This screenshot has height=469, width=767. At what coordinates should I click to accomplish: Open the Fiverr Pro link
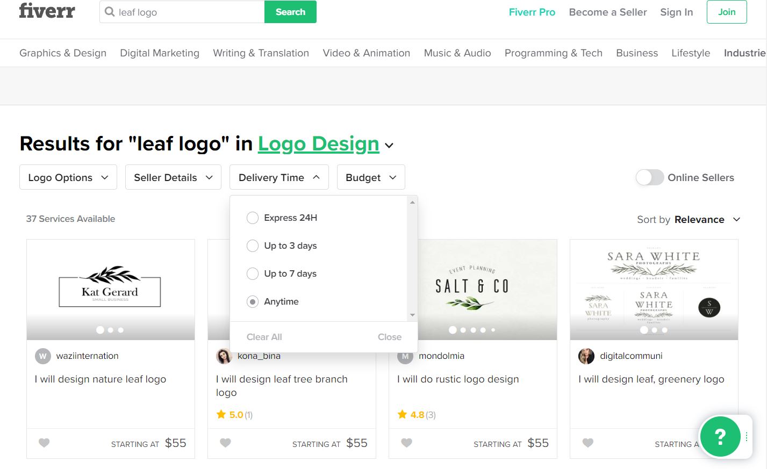point(532,12)
